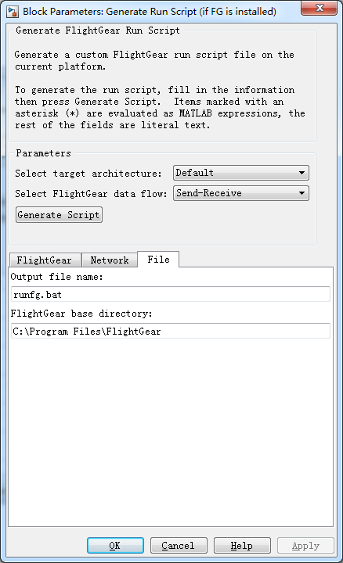
Task: Focus the FlightGear base directory text field
Action: [x=171, y=331]
